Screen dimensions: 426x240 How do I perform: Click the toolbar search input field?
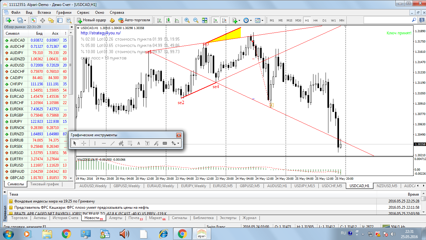(388, 20)
